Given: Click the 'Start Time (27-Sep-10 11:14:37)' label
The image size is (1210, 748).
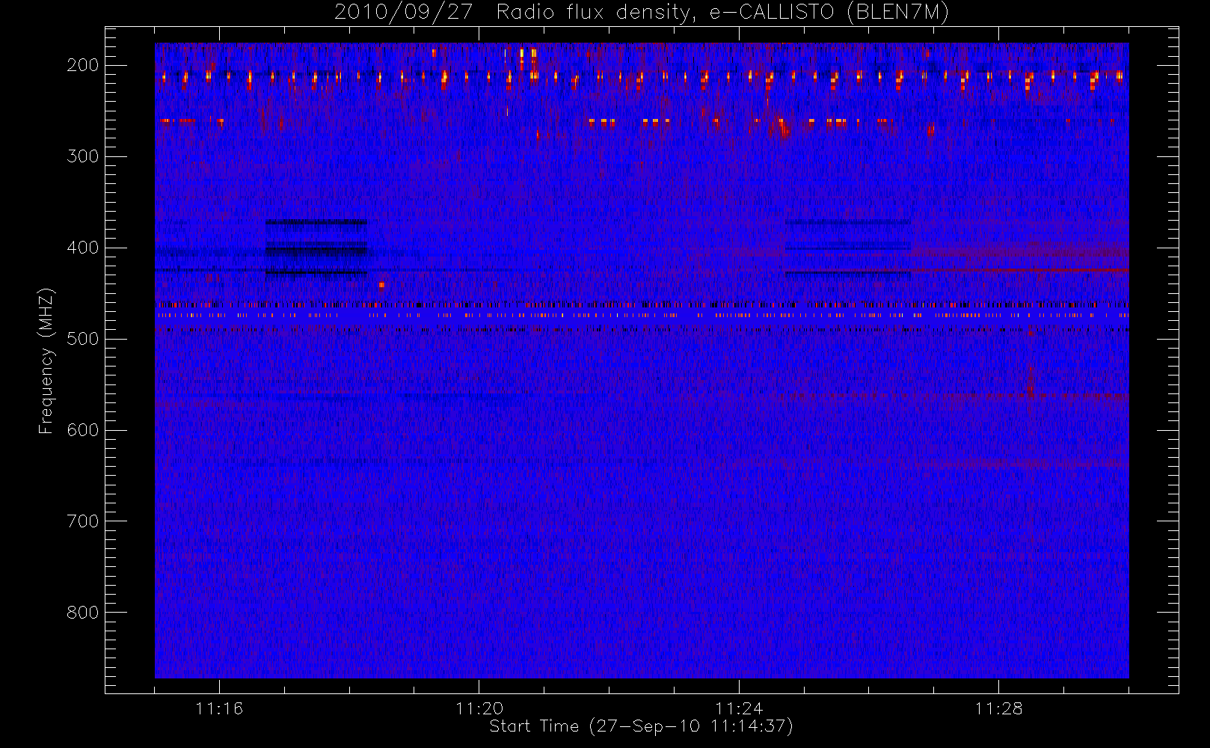Looking at the screenshot, I should tap(641, 726).
